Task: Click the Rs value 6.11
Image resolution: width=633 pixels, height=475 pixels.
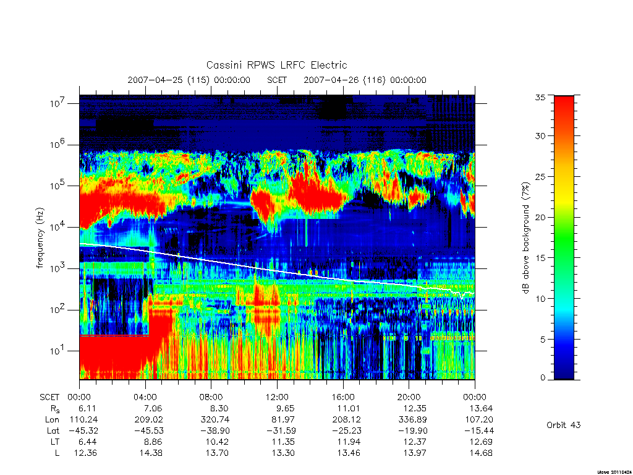Action: pyautogui.click(x=88, y=408)
